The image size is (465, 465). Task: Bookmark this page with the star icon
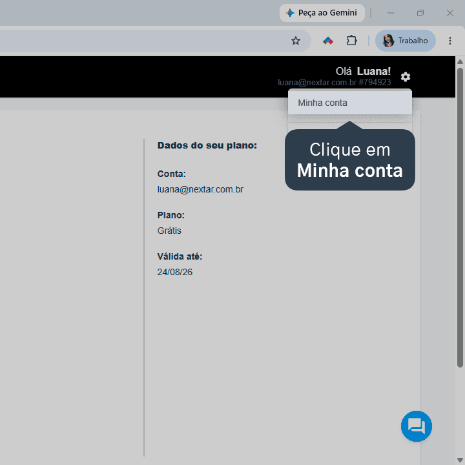[x=295, y=41]
